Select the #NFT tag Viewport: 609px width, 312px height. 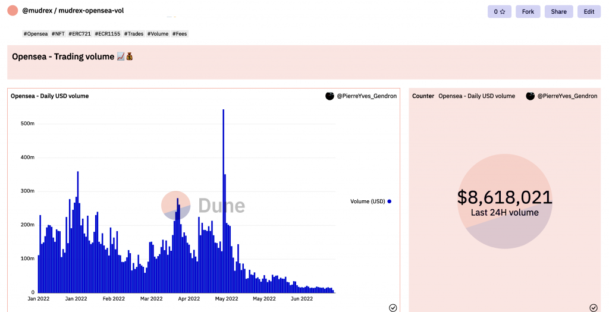[x=58, y=34]
